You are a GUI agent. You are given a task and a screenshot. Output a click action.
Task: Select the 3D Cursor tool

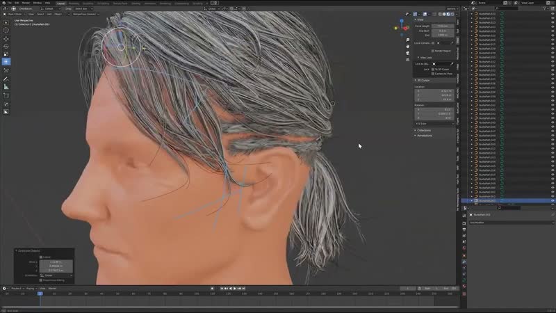[x=6, y=30]
